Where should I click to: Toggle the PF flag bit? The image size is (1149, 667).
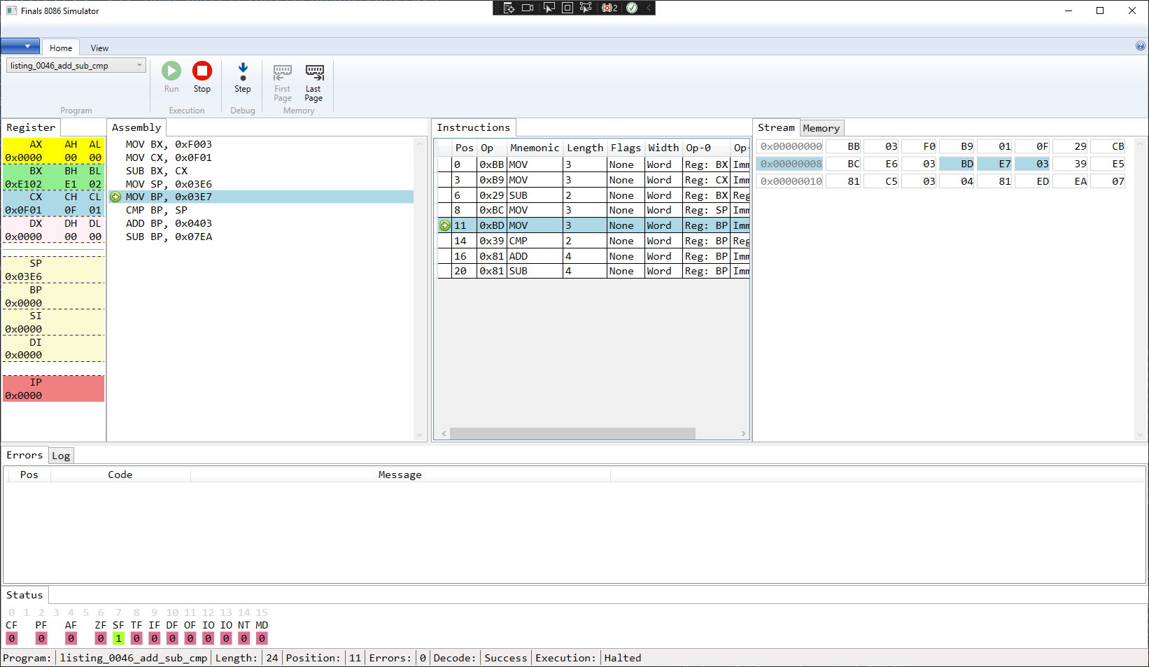(41, 638)
